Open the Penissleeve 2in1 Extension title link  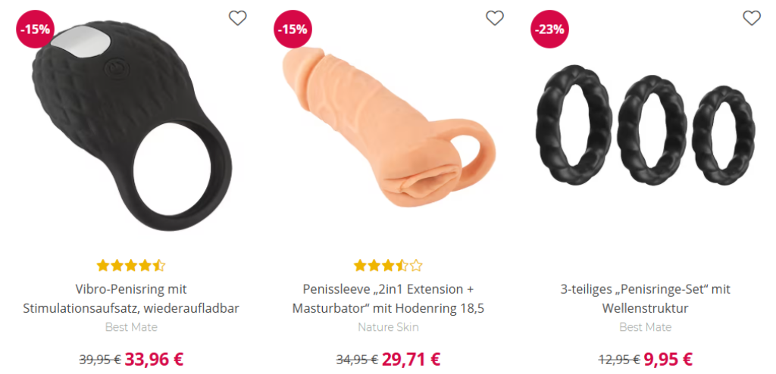388,299
